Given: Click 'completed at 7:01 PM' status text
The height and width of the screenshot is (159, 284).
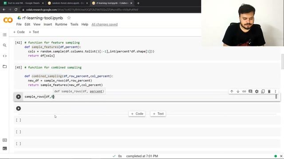Looking at the screenshot, I should (142, 156).
